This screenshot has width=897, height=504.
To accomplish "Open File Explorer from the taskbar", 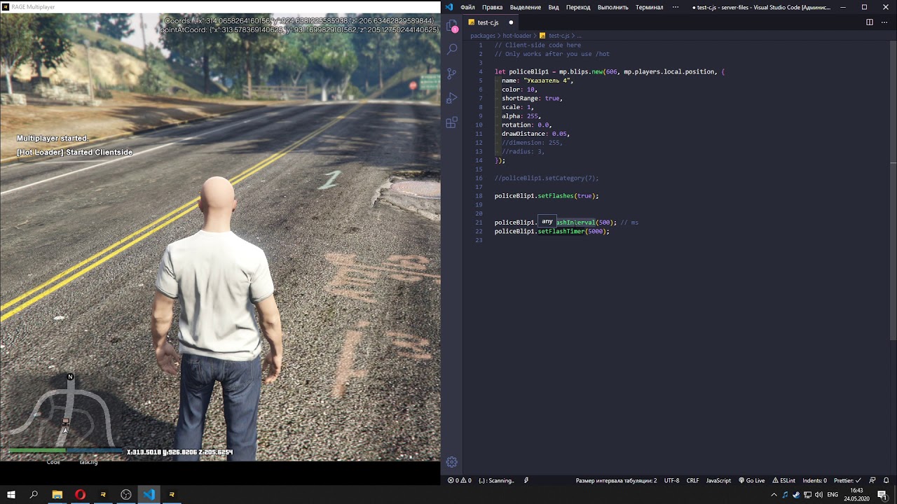I will coord(57,494).
